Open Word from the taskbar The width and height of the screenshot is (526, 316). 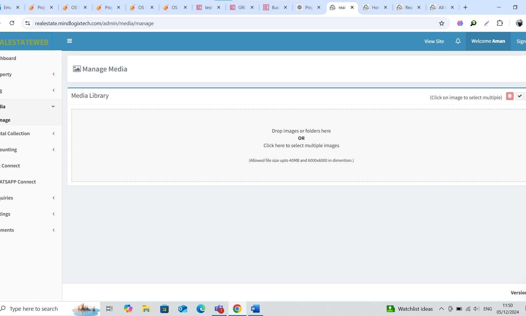[256, 309]
